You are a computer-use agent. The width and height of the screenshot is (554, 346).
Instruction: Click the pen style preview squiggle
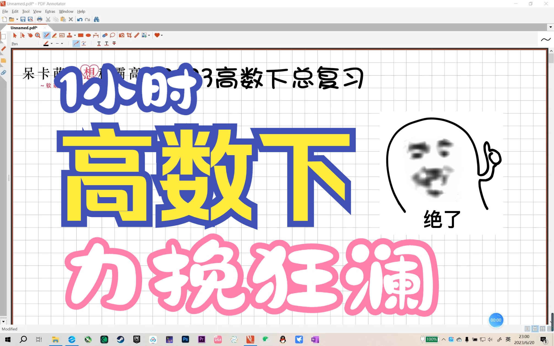coord(545,40)
